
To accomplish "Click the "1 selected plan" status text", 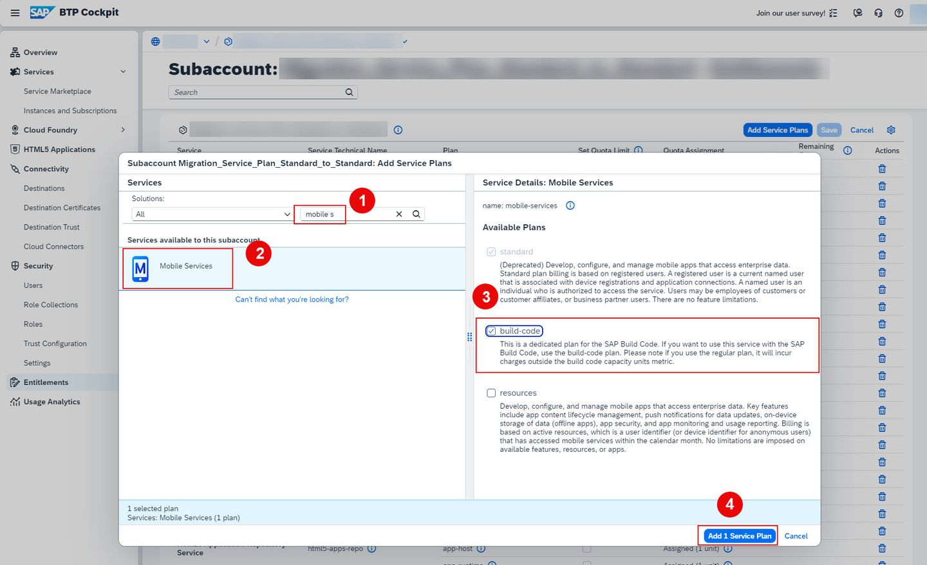I will (x=153, y=508).
